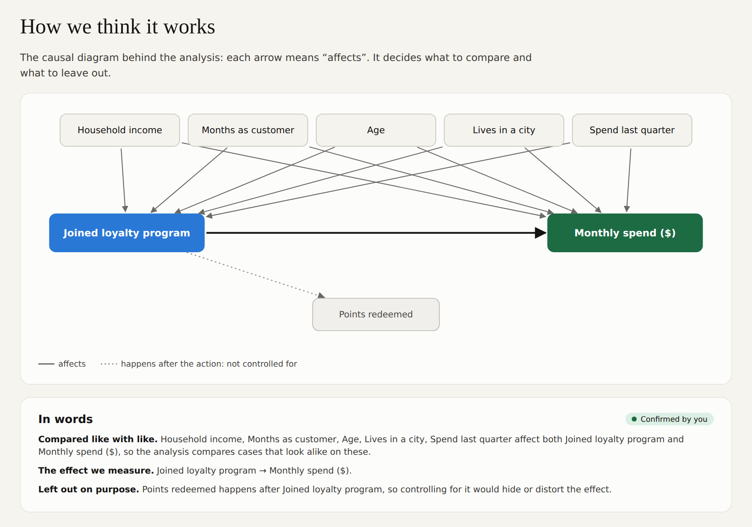752x527 pixels.
Task: Click 'The effect we measure.' text
Action: (96, 471)
